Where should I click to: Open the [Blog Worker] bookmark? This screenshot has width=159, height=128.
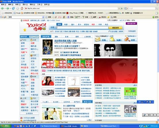click(76, 13)
